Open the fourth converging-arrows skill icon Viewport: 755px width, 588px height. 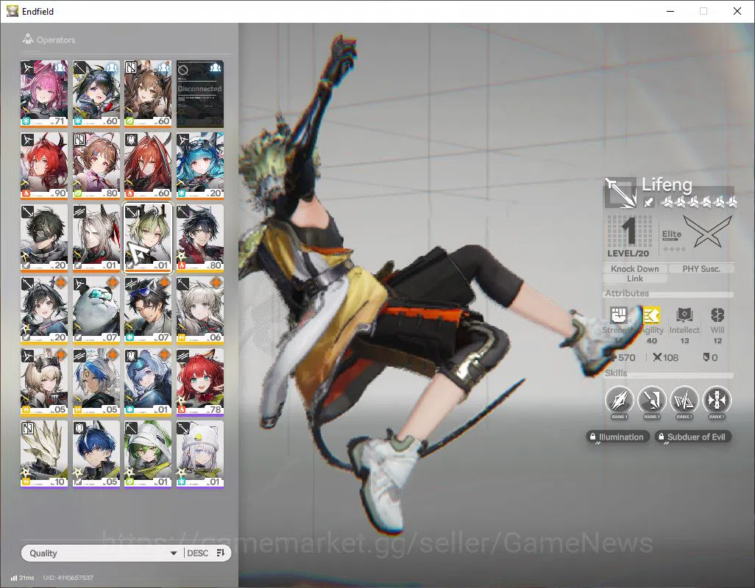point(717,400)
